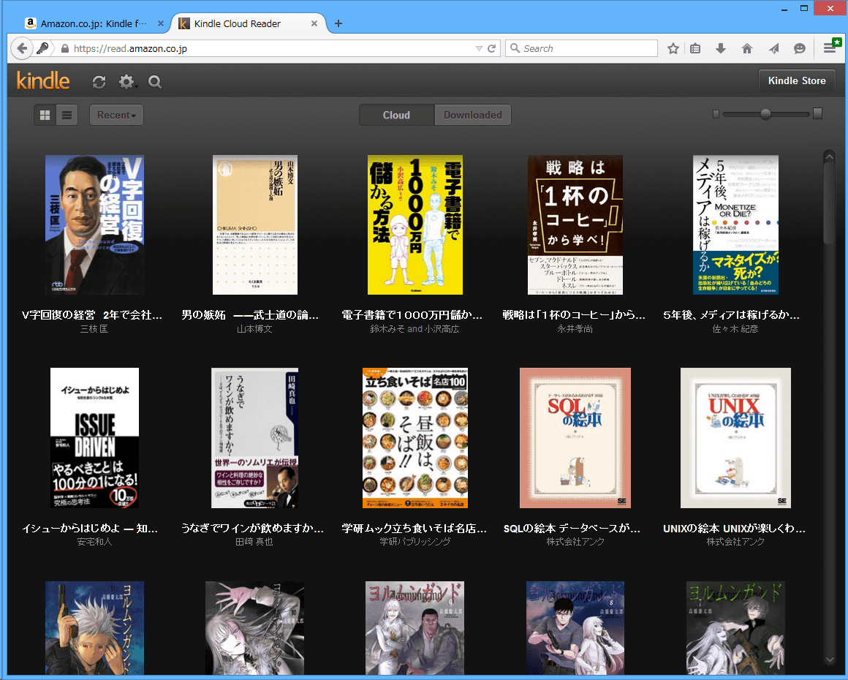
Task: Open the Kindle Store
Action: [797, 81]
